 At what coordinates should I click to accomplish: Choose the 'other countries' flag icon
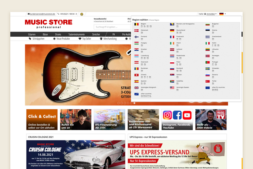tap(136, 94)
